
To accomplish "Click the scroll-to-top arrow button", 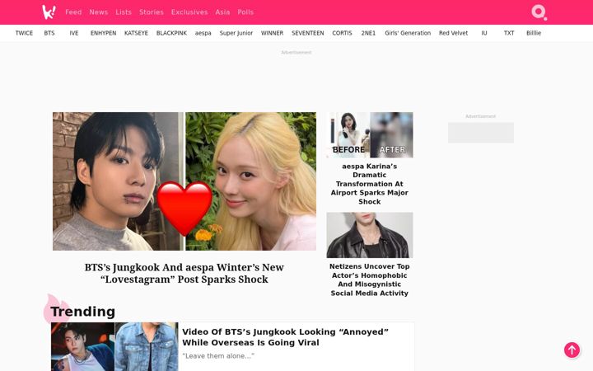I will coord(572,350).
